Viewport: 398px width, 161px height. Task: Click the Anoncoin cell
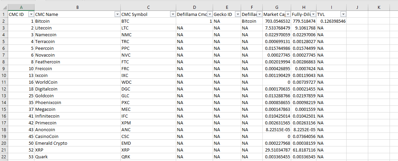click(77, 130)
